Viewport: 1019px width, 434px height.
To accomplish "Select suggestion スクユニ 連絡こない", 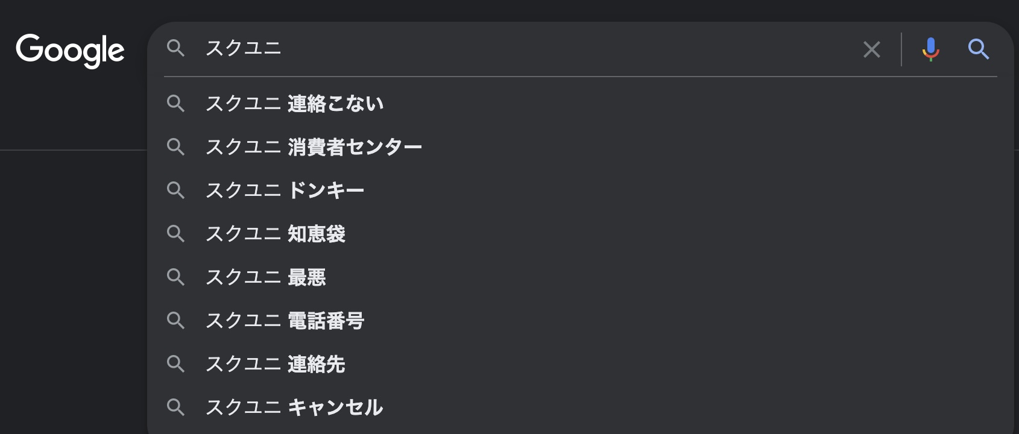I will 581,104.
